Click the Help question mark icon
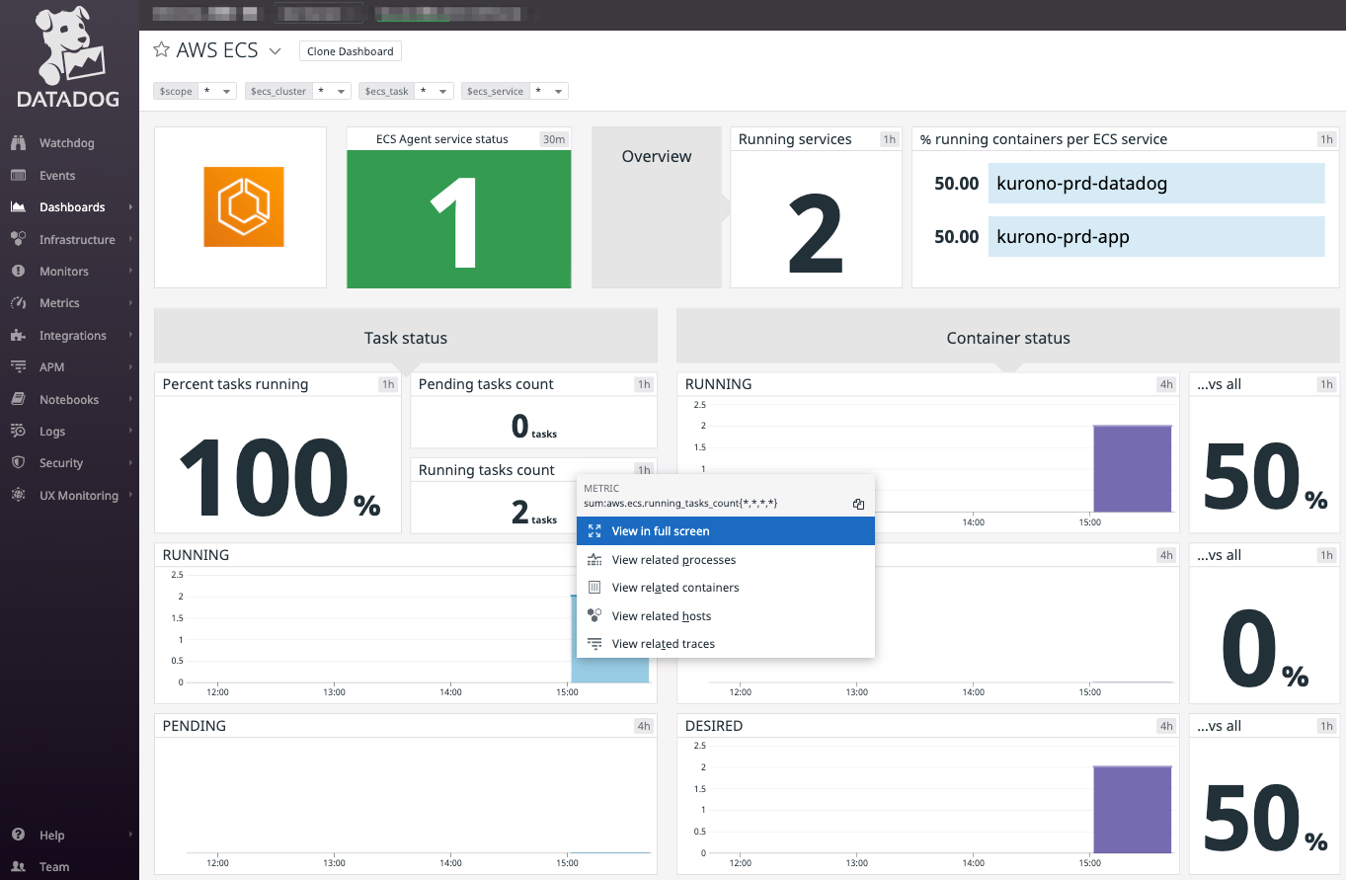1346x880 pixels. 18,835
